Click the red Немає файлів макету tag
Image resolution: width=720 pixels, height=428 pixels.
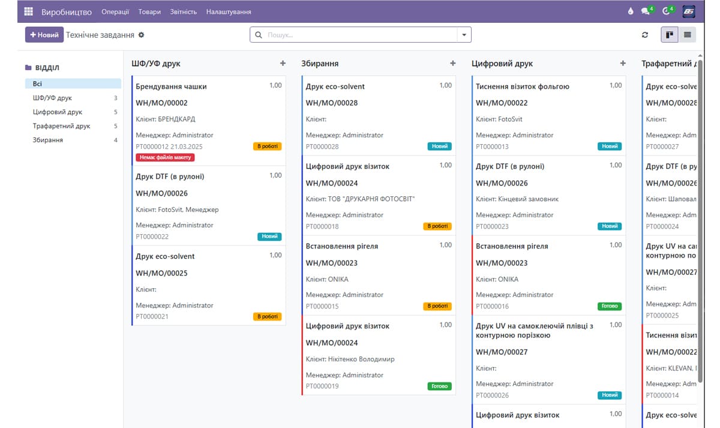tap(165, 157)
